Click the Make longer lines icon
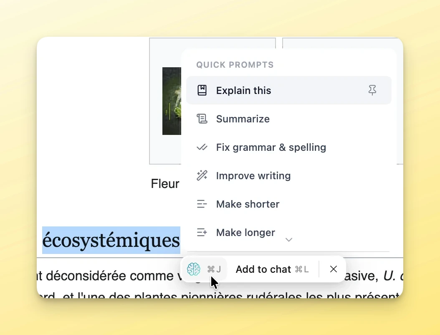This screenshot has height=335, width=440. (x=202, y=232)
